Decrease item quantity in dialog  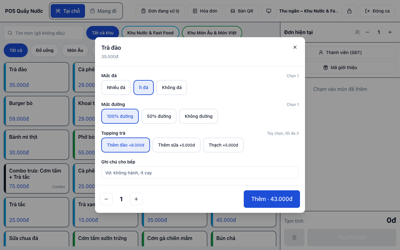coord(106,199)
